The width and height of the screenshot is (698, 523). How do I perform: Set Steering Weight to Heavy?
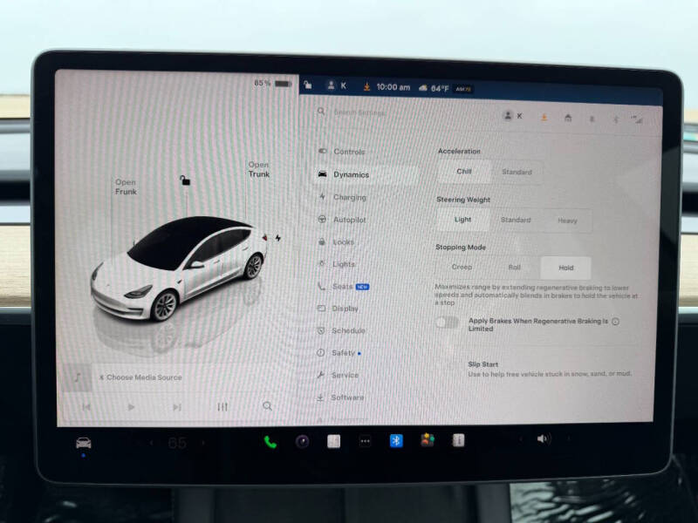pos(568,221)
